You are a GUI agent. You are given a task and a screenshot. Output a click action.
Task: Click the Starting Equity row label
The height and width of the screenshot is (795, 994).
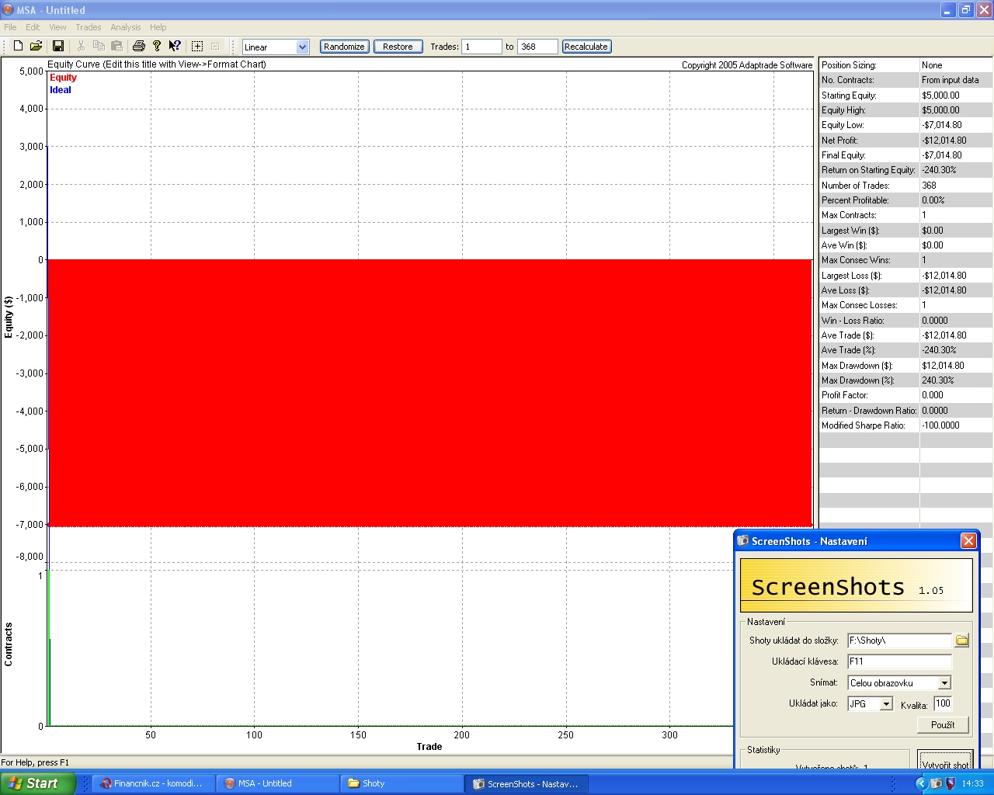(x=849, y=95)
